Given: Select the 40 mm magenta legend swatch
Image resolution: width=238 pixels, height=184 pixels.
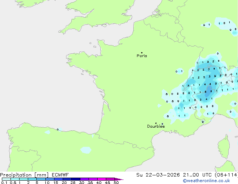Looking at the screenshot, I should 102,179.
